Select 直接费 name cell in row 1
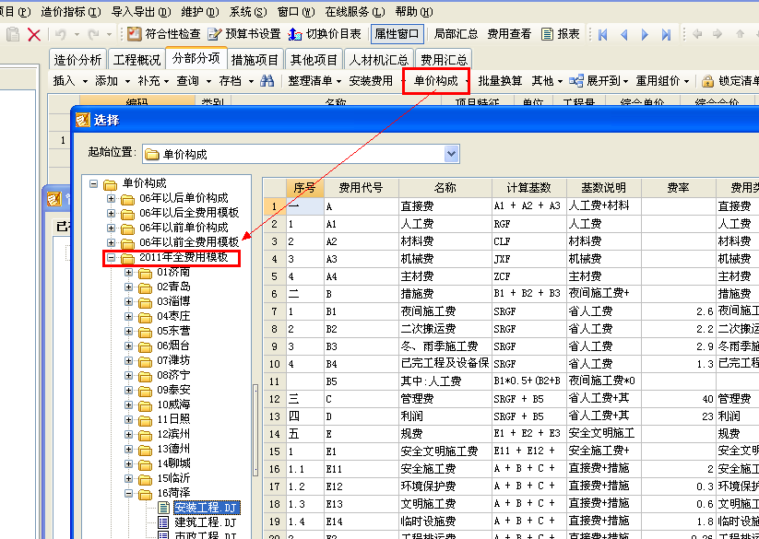 [x=445, y=206]
